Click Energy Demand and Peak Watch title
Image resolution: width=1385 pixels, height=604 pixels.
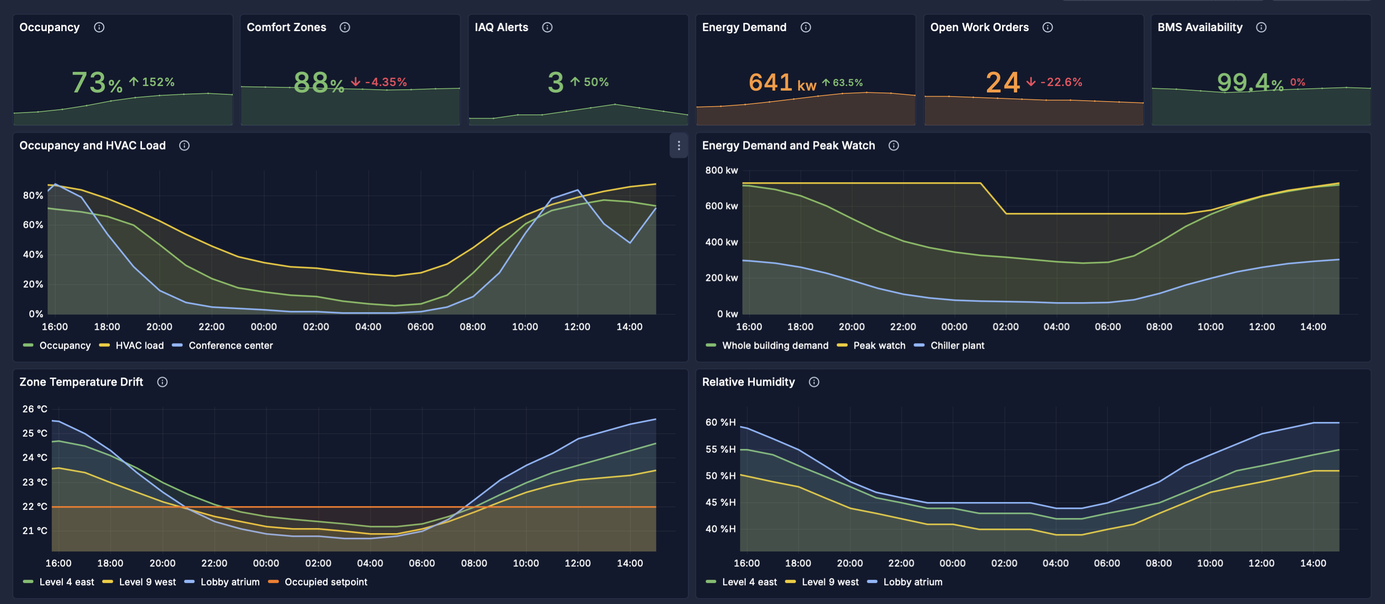click(789, 146)
